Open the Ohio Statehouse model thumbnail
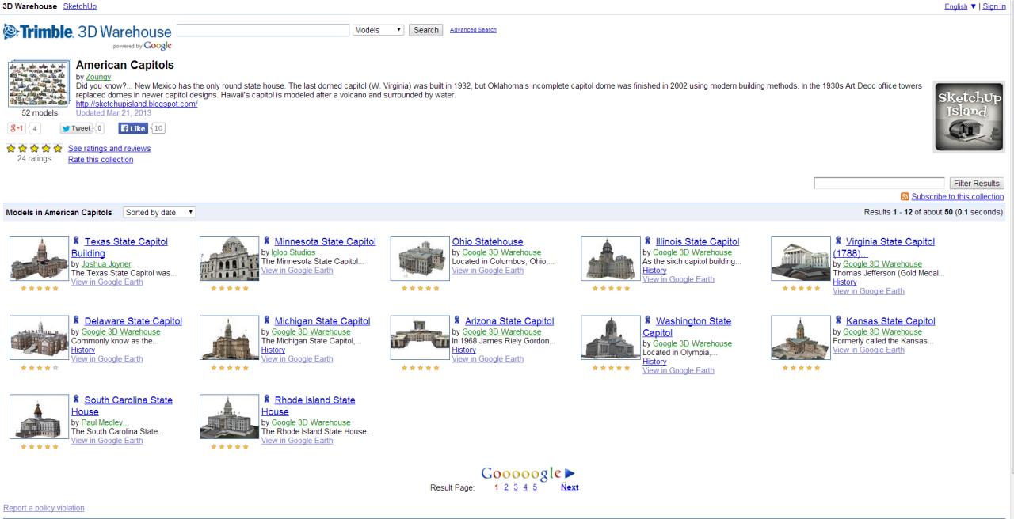Screen dimensions: 1014x519 tap(420, 258)
